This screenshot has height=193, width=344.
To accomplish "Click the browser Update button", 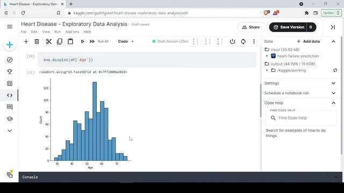I will click(x=332, y=13).
